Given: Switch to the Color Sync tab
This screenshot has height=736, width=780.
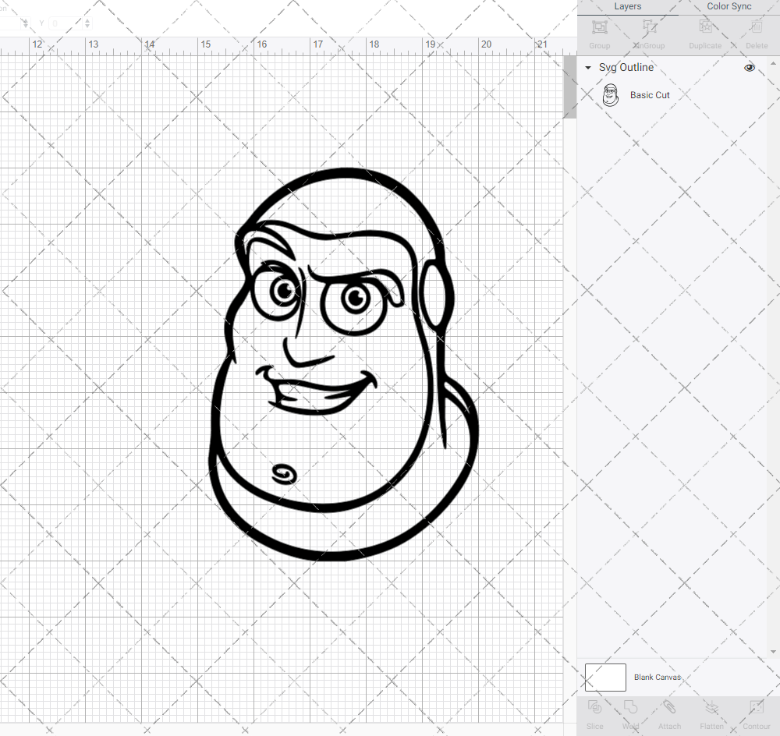Looking at the screenshot, I should (729, 6).
